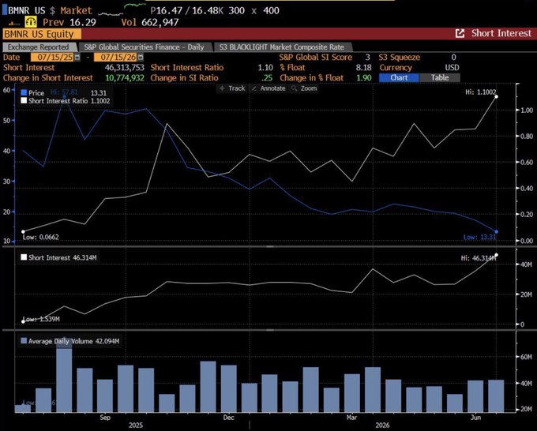The height and width of the screenshot is (431, 537).
Task: Click the S&P Global SI Score label
Action: [315, 58]
